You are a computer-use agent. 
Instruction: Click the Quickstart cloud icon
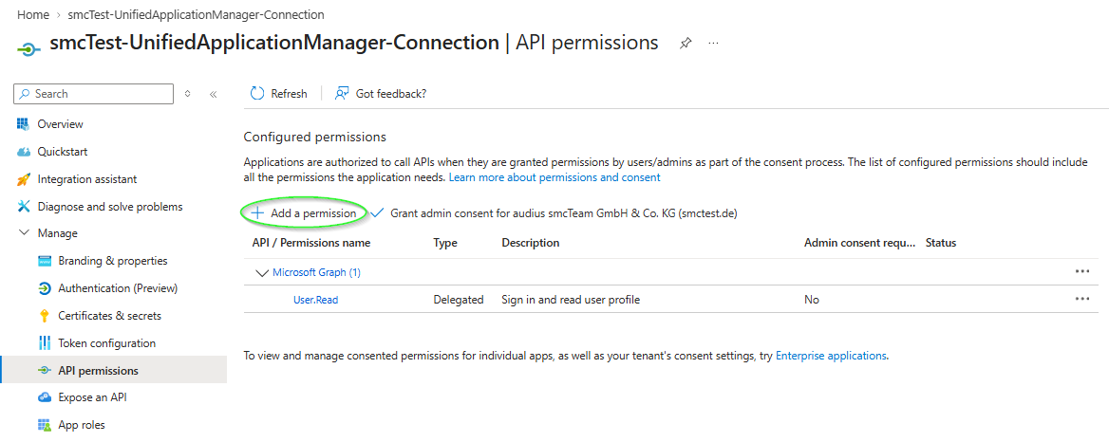point(24,152)
